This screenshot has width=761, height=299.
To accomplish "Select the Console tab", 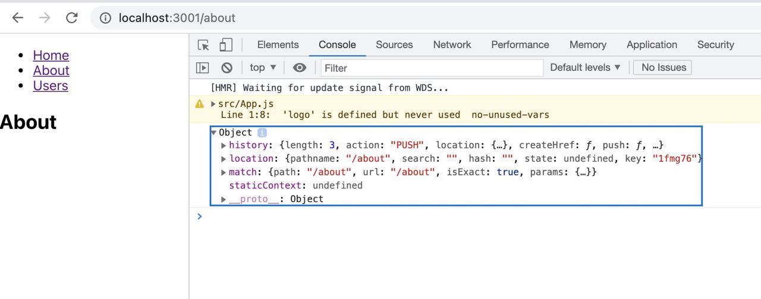I will tap(337, 45).
